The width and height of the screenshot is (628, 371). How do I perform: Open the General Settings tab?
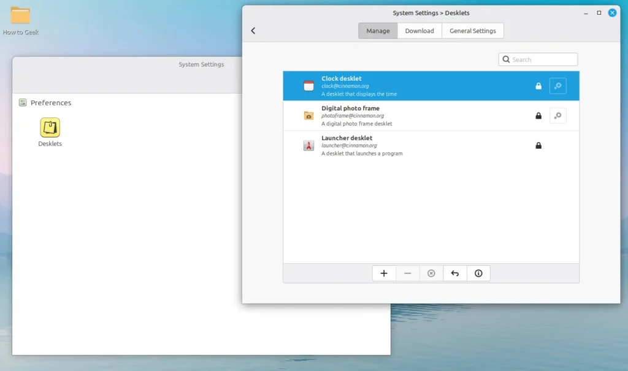472,30
